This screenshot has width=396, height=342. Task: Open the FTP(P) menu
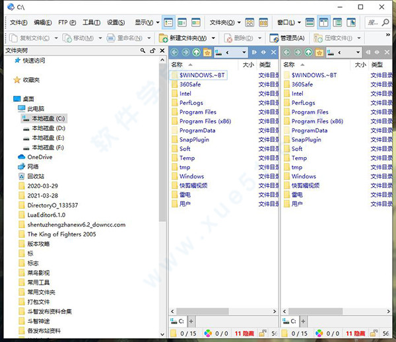[x=67, y=22]
